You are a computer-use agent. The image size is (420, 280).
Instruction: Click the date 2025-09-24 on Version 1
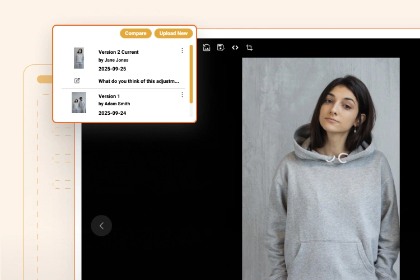pyautogui.click(x=112, y=113)
